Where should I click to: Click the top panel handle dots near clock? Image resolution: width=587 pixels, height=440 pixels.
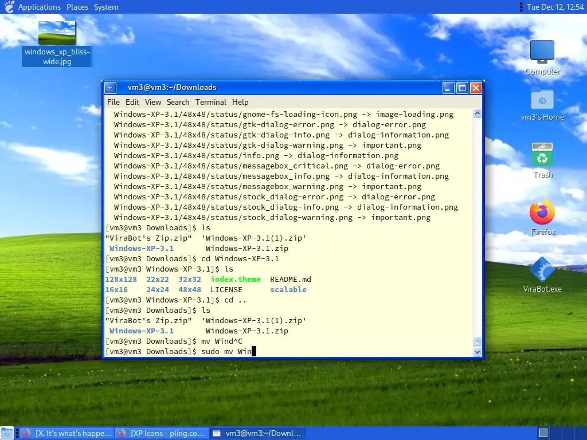click(x=521, y=7)
